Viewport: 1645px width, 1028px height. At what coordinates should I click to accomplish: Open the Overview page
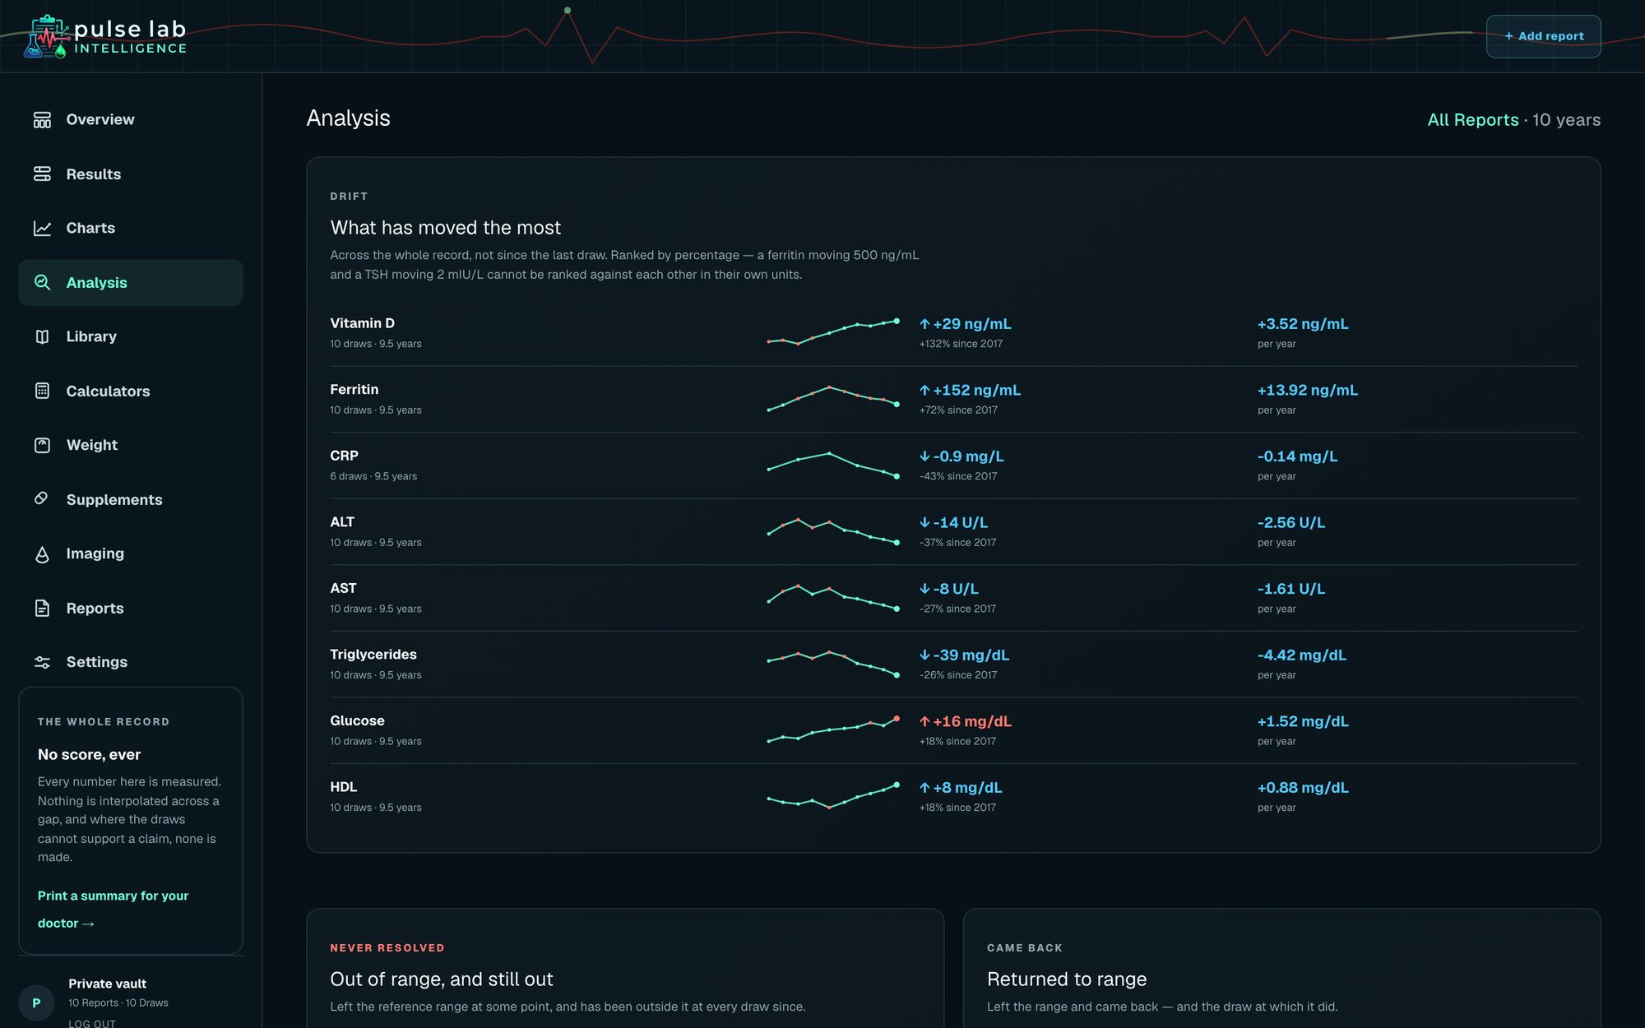131,120
